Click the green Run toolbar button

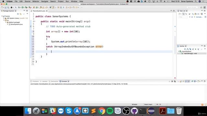[22, 7]
